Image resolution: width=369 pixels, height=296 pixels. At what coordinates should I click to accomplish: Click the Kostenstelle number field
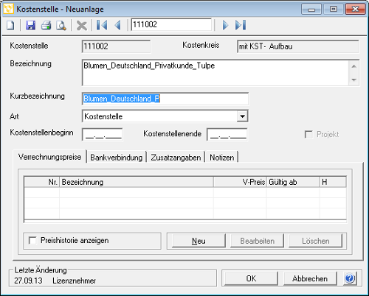coord(116,46)
